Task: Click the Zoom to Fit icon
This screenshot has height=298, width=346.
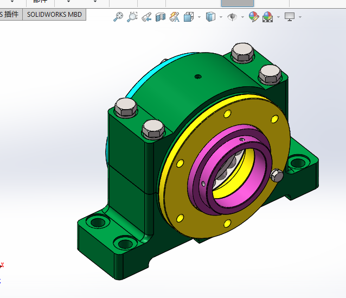Action: (x=118, y=17)
